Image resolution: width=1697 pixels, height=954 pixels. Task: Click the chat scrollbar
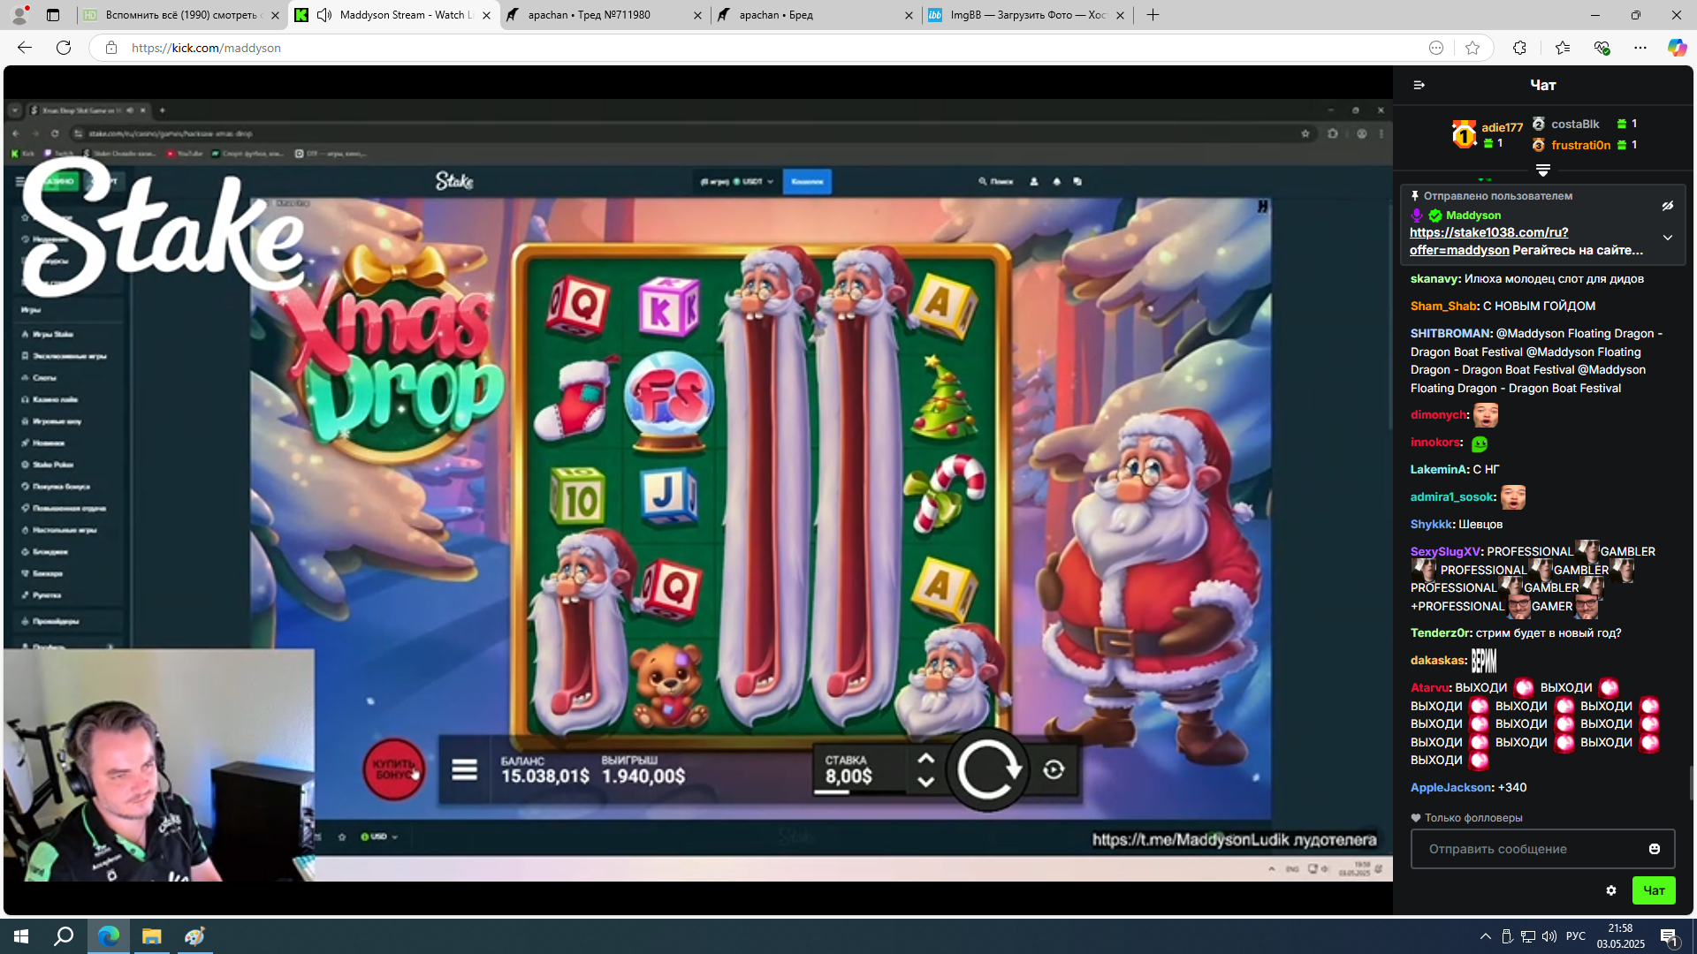click(x=1690, y=782)
